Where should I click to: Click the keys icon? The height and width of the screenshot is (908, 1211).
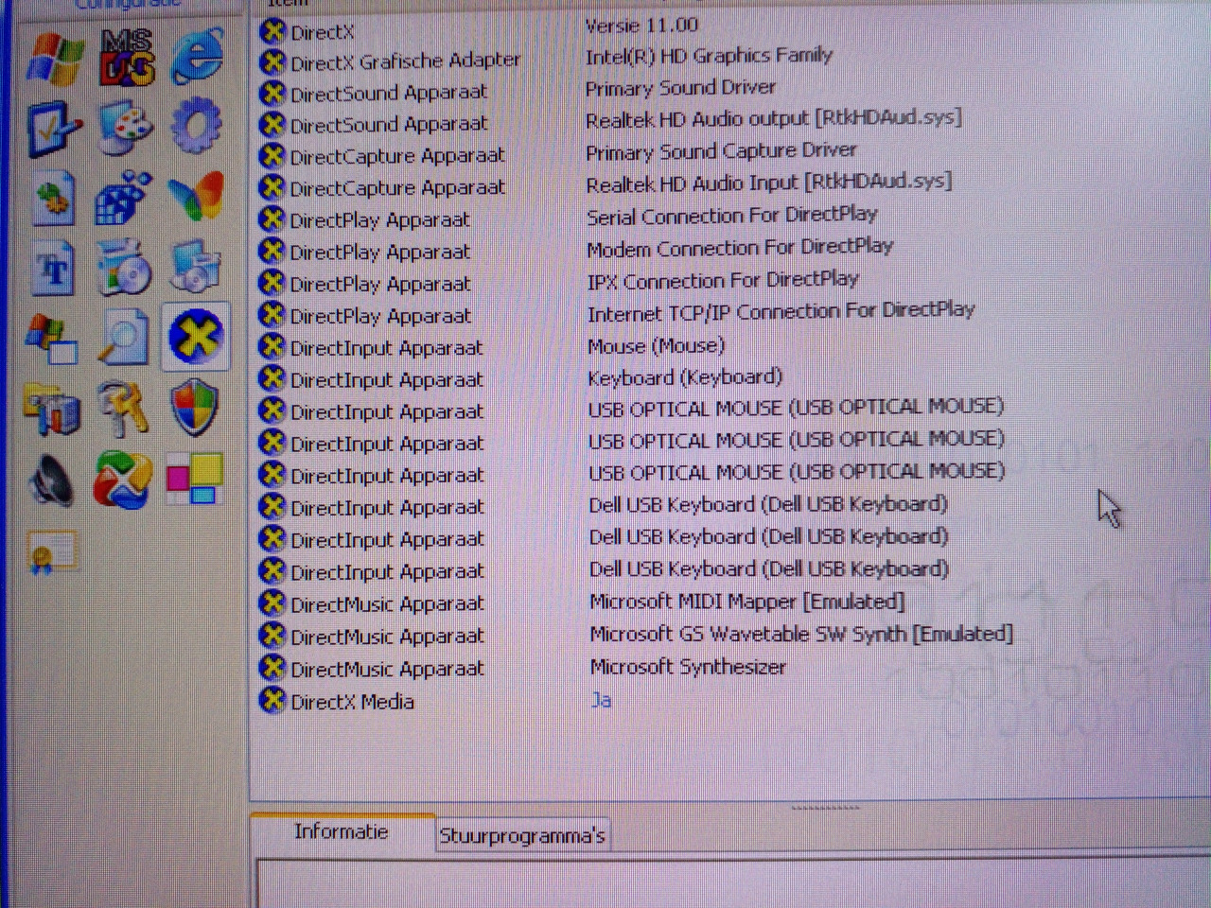pos(124,409)
